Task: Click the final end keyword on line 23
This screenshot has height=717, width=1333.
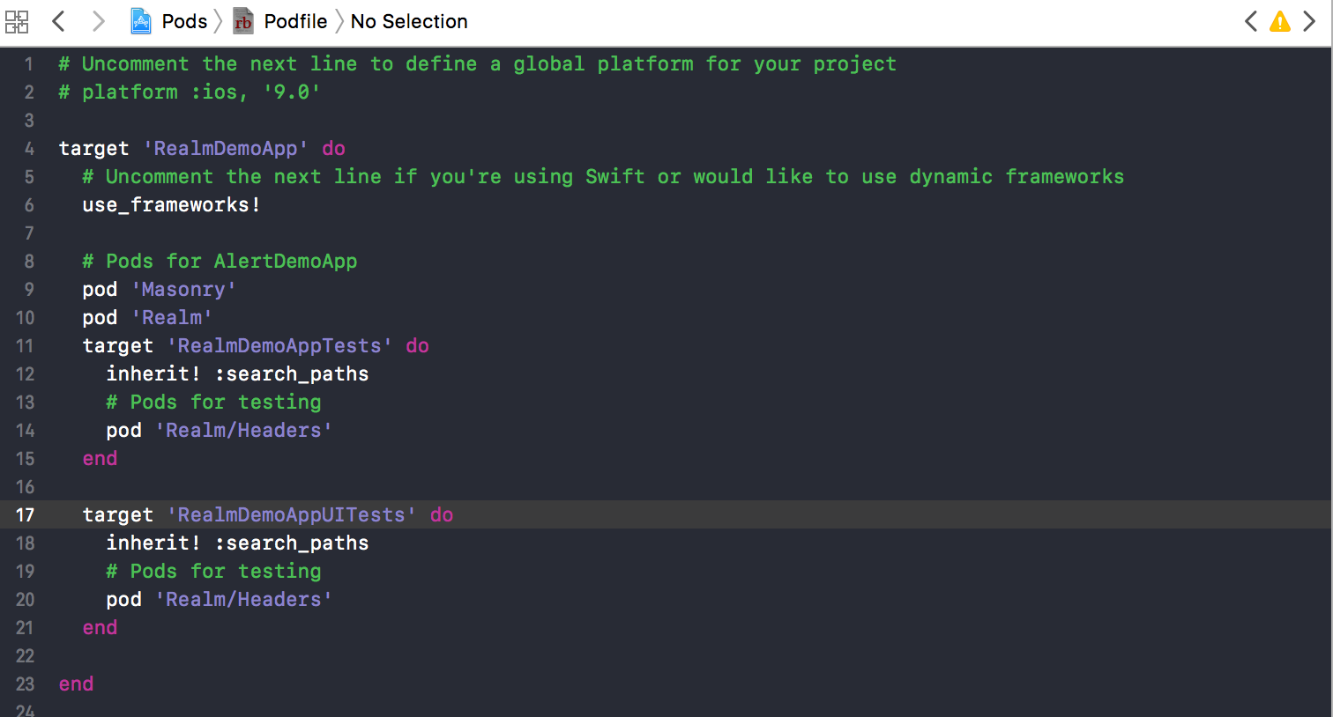Action: 76,684
